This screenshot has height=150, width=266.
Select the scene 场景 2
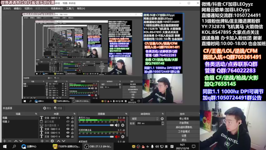20,121
